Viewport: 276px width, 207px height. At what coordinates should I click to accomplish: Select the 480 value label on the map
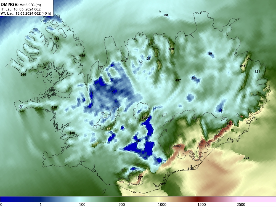click(82, 56)
